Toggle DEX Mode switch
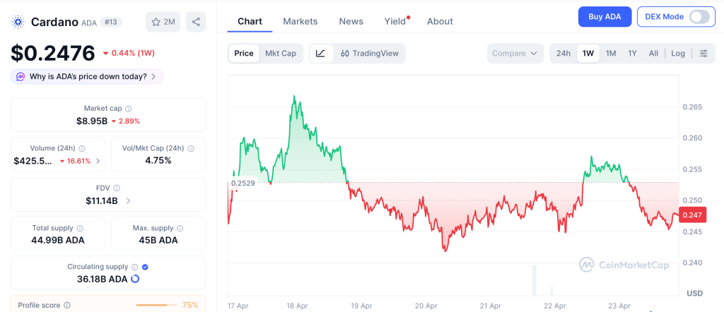Viewport: 724px width, 312px height. pyautogui.click(x=699, y=16)
